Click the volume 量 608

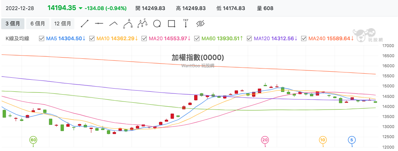[x=265, y=8]
